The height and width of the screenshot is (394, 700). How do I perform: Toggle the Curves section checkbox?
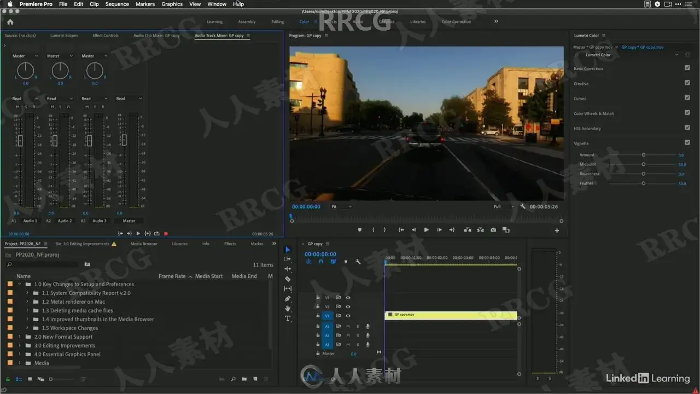click(x=687, y=97)
